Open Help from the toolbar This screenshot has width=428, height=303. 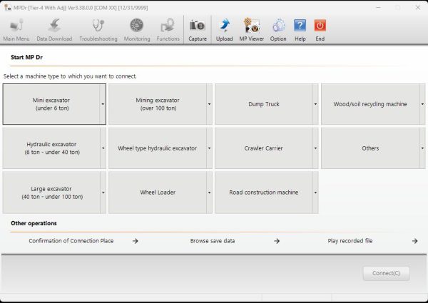pos(300,29)
